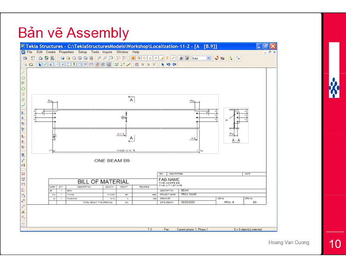The height and width of the screenshot is (267, 346).
Task: Click Current phase status bar entry
Action: 192,229
